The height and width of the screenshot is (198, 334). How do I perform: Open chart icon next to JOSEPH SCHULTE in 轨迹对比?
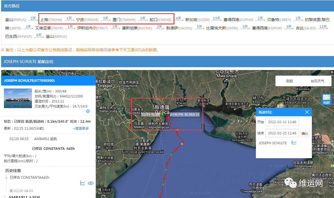294,143
